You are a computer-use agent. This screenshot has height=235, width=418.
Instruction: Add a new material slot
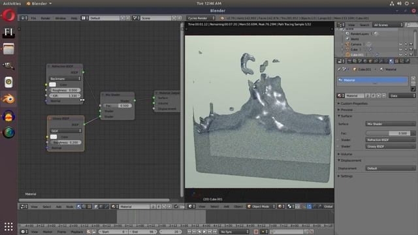pyautogui.click(x=413, y=78)
